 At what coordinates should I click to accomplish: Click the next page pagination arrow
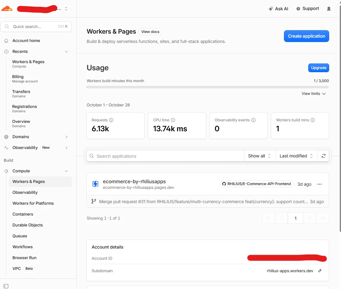[310, 218]
